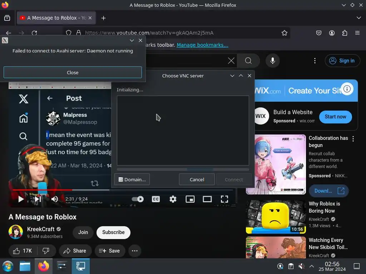This screenshot has height=274, width=366.
Task: Close the Avahi error dialog via Close button
Action: tap(73, 72)
